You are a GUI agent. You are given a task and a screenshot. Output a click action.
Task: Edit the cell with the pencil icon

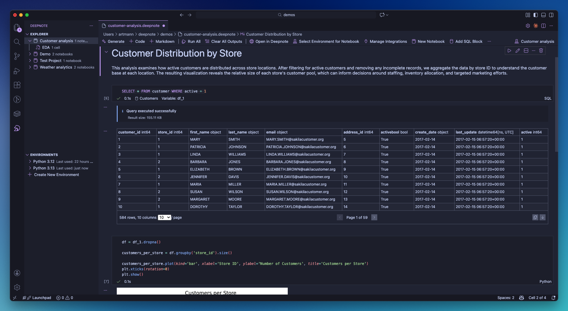tap(517, 51)
